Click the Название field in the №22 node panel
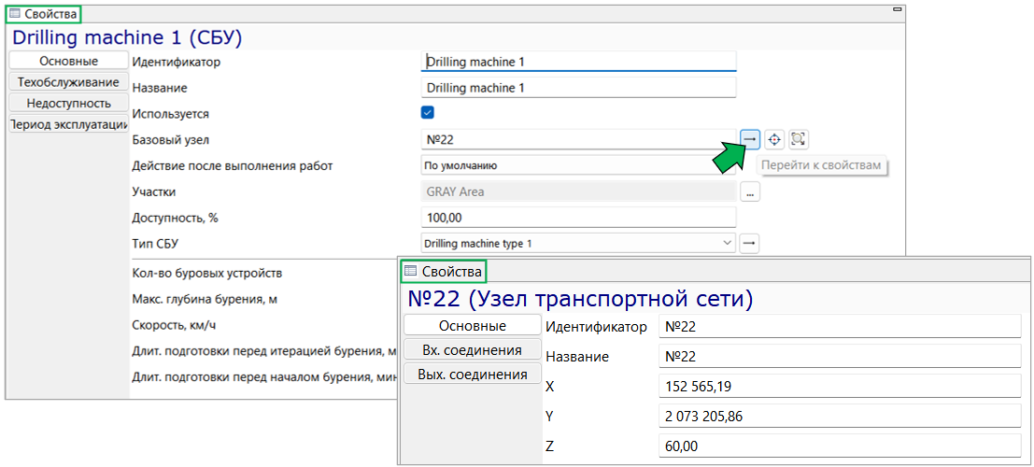The image size is (1034, 467). pos(840,356)
